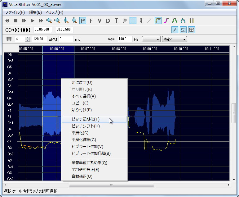This screenshot has height=197, width=239.
Task: Click the horizontal scrollbar right arrow
Action: click(228, 185)
